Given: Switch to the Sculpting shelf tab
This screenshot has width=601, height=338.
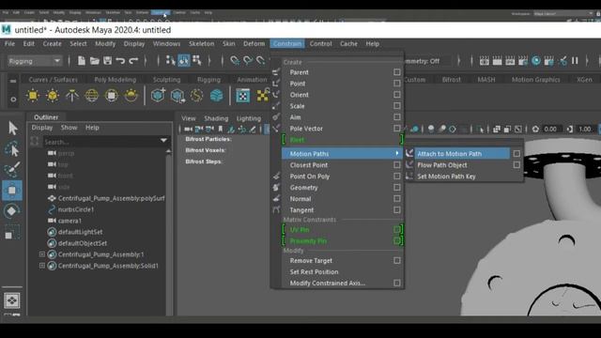Looking at the screenshot, I should coord(166,79).
